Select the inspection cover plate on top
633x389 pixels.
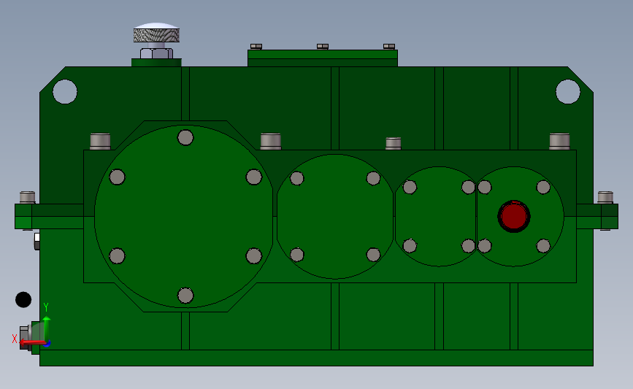coord(323,58)
